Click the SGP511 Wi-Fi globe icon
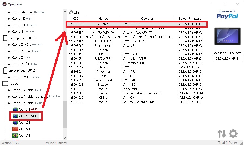The image size is (244, 146). point(15,109)
